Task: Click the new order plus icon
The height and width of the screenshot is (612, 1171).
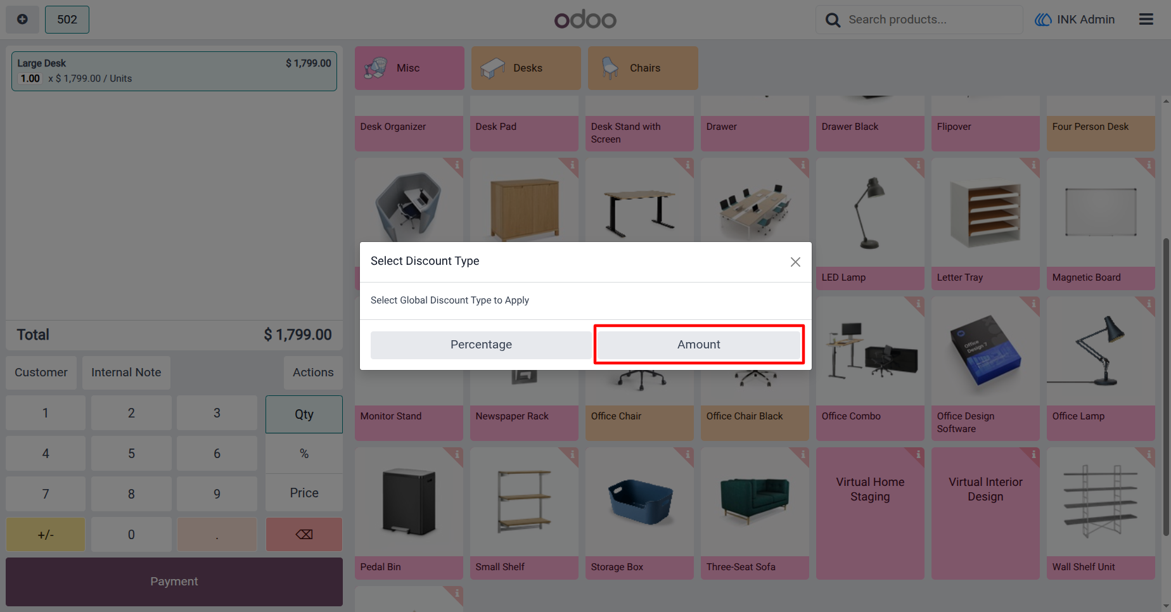Action: [x=22, y=19]
